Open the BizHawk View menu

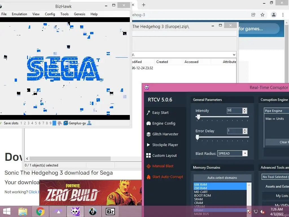(36, 14)
